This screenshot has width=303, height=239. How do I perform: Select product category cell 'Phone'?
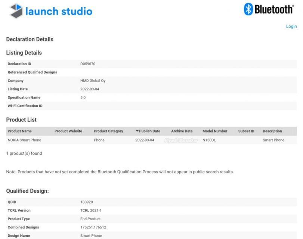point(99,140)
